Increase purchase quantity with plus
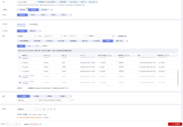The height and width of the screenshot is (127, 183). (x=16, y=124)
